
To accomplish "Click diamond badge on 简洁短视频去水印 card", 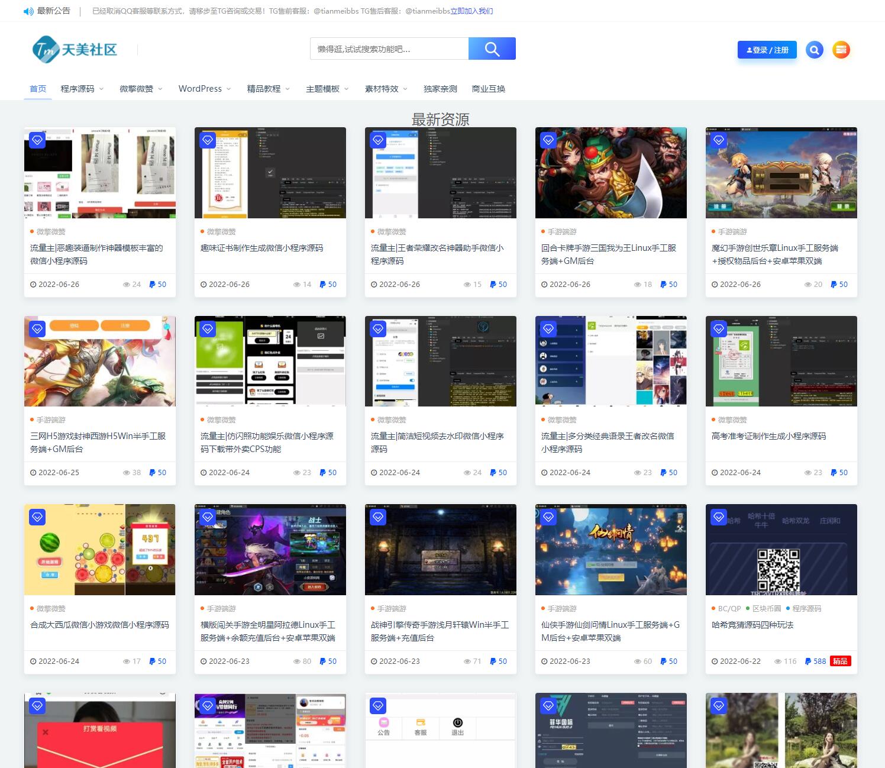I will tap(378, 329).
